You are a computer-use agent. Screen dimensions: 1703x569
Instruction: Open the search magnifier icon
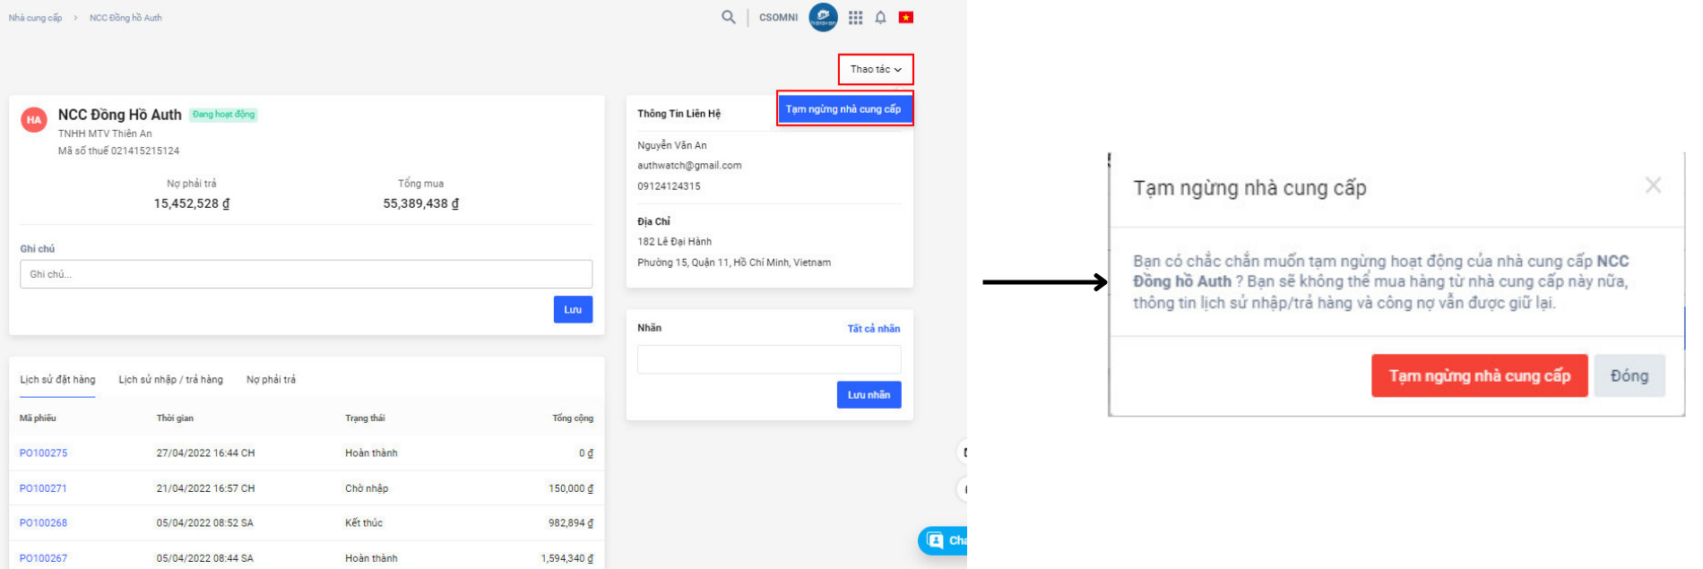tap(729, 17)
